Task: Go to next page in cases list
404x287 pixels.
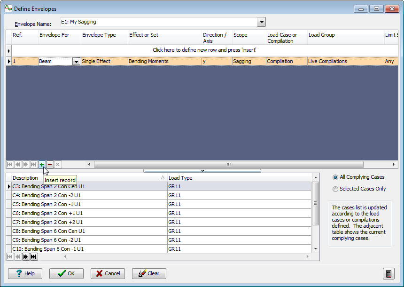Action: coord(26,256)
